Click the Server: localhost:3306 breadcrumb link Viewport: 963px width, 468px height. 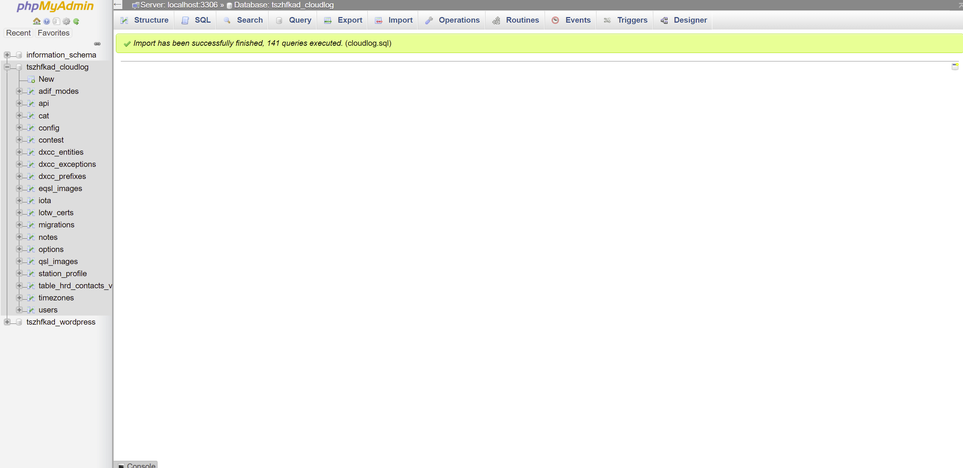click(179, 5)
